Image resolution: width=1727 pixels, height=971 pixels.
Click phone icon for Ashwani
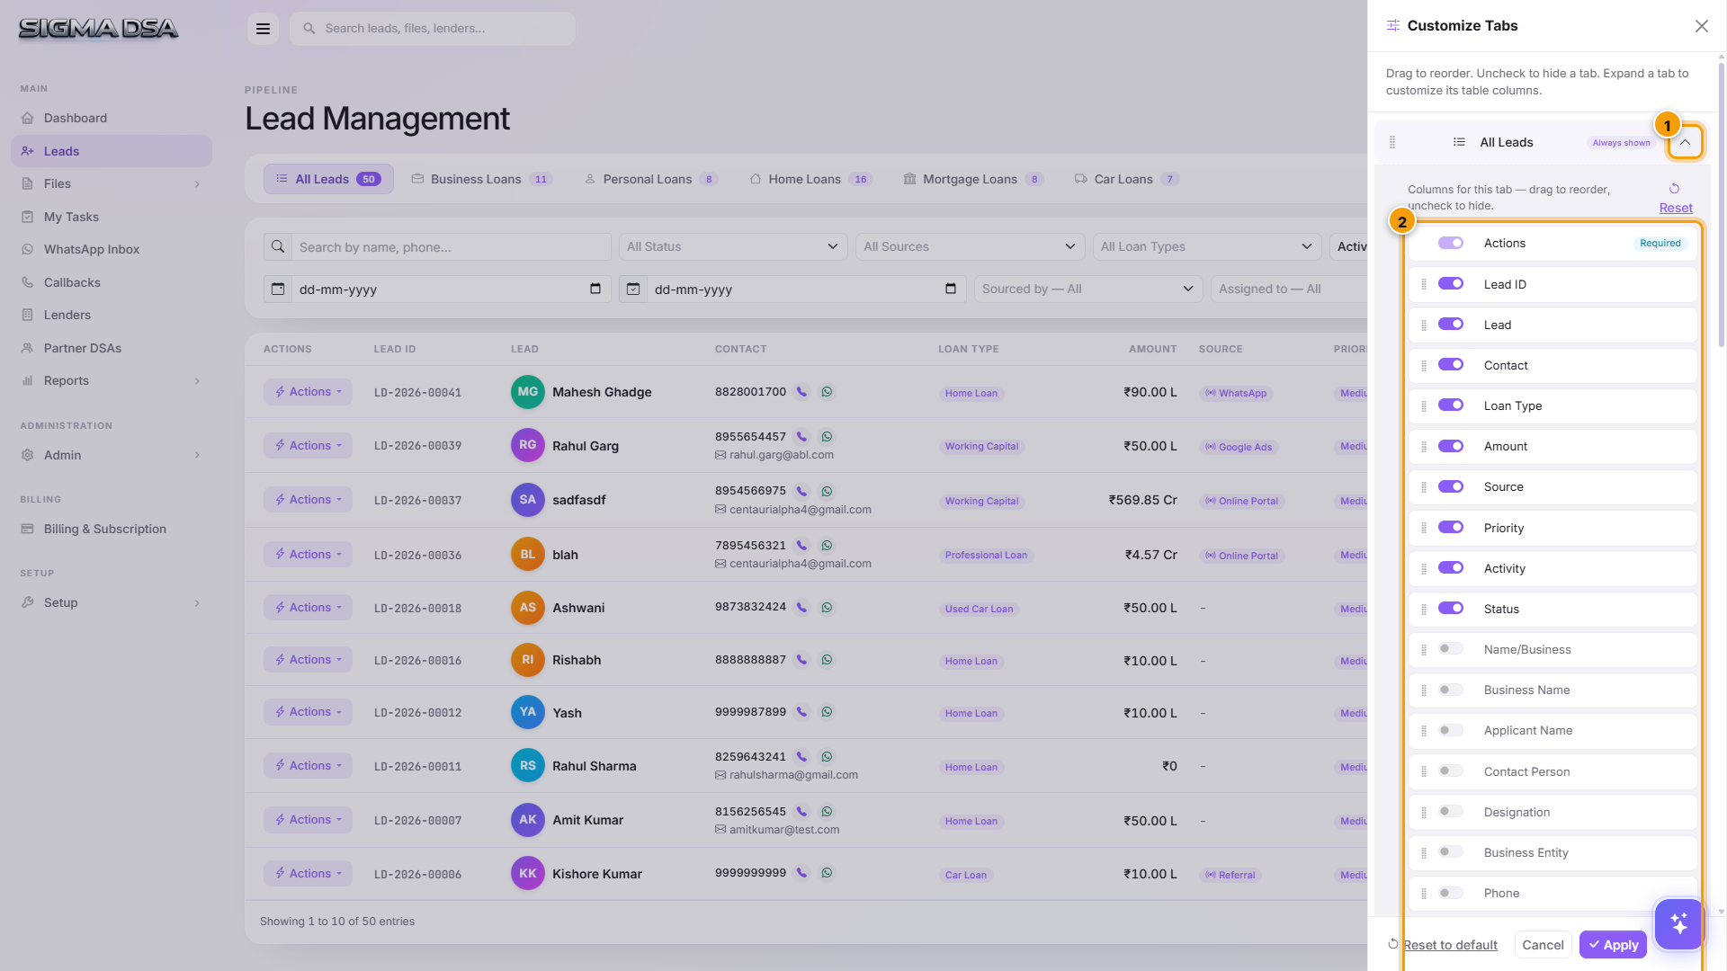[801, 608]
